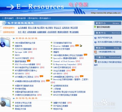Expand the 本馆特色数据库 section arrow
The image size is (122, 112).
click(14, 98)
